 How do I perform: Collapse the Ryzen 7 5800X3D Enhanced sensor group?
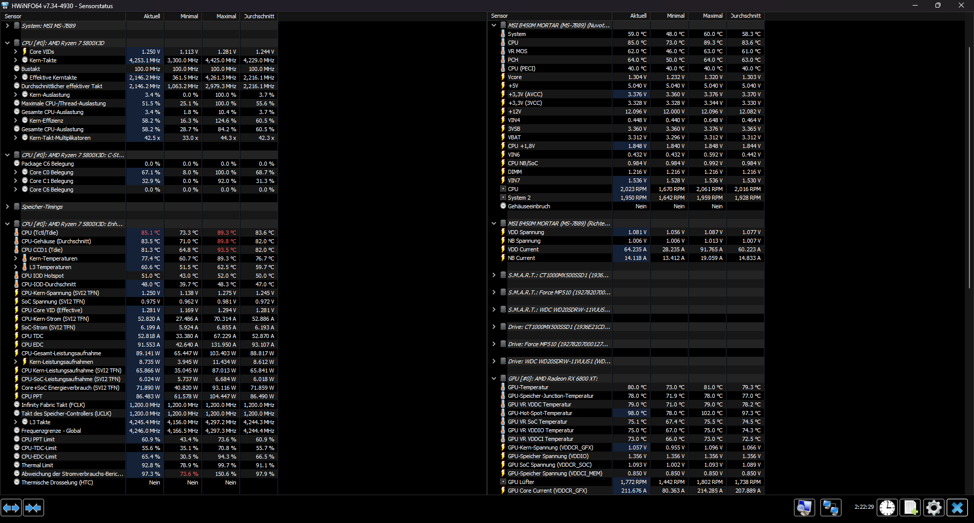click(7, 224)
